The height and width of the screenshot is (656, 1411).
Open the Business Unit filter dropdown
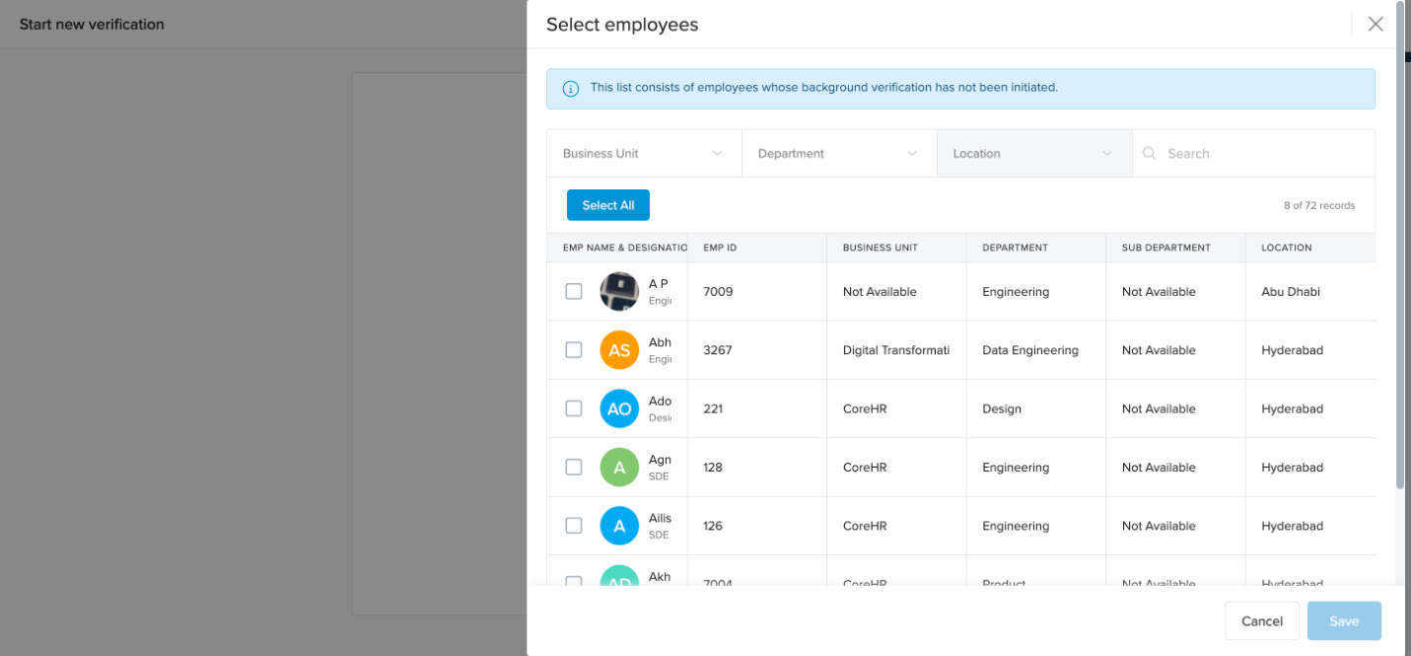643,154
